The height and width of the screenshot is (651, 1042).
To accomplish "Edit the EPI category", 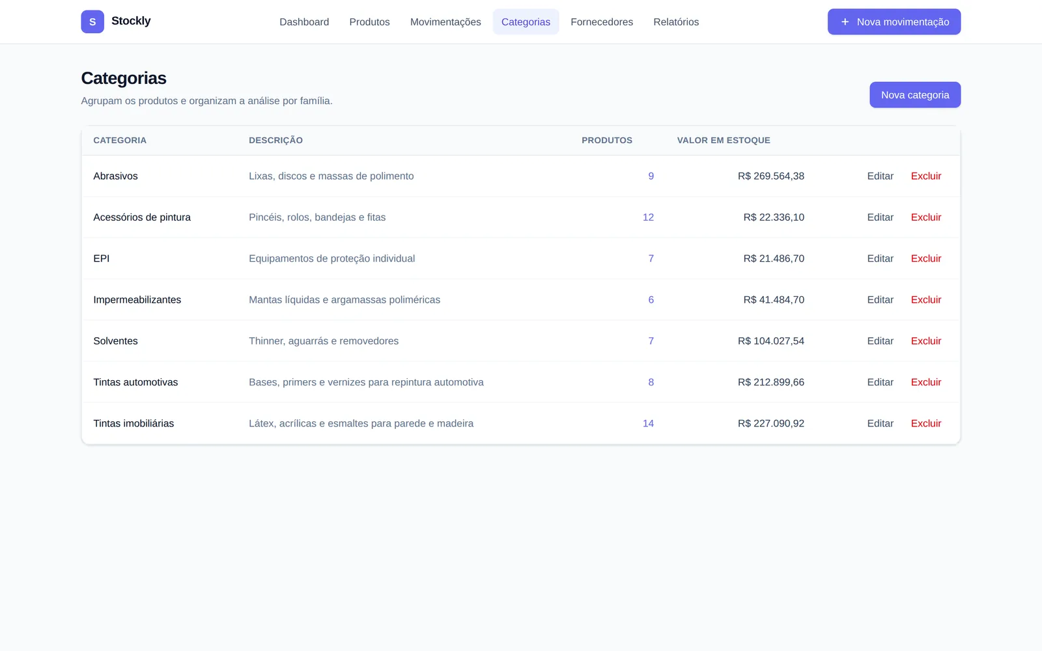I will pyautogui.click(x=880, y=258).
